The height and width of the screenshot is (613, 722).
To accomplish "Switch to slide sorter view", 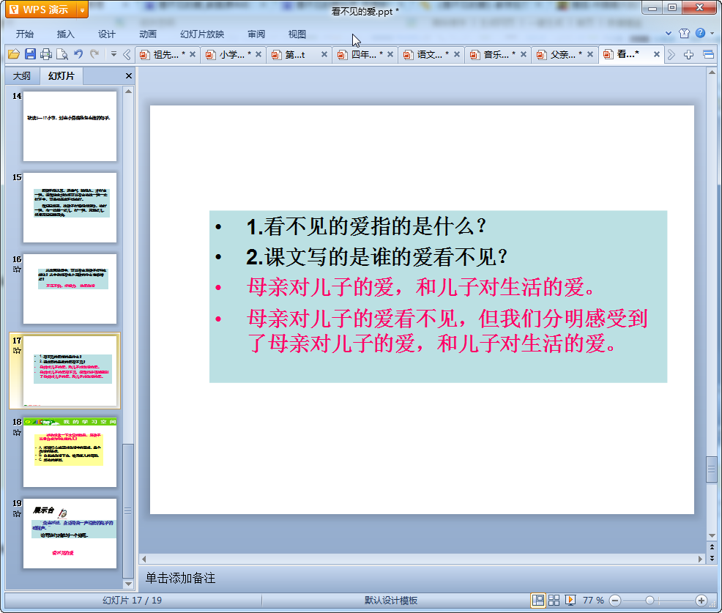I will pos(554,600).
